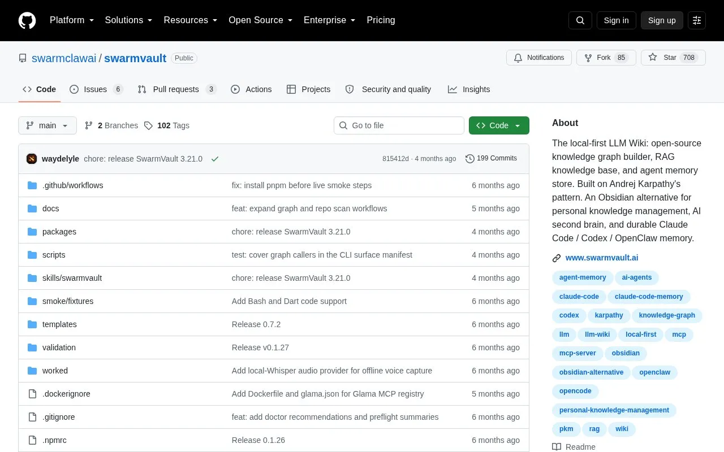Click the branches icon beside 2 Branches
This screenshot has width=724, height=452.
pyautogui.click(x=89, y=125)
